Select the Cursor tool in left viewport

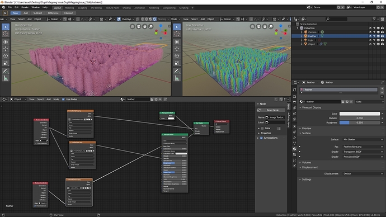[6, 34]
